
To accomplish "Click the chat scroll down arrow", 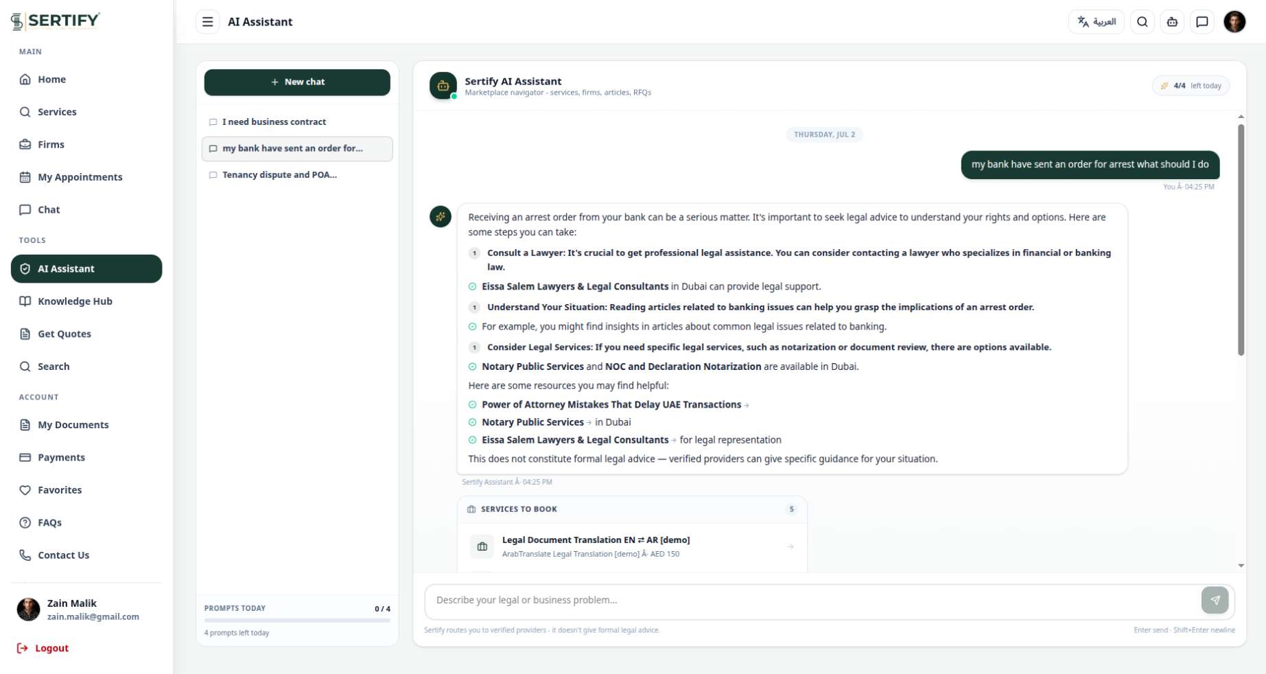I will point(1241,566).
